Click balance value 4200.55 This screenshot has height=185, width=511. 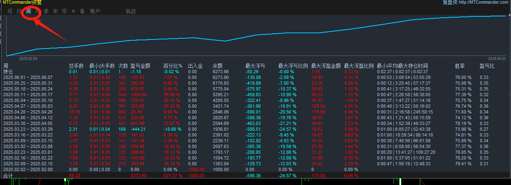pos(221,100)
